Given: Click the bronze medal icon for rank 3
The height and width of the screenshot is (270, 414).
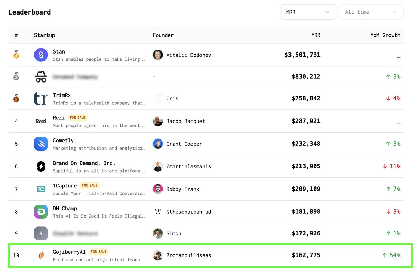Looking at the screenshot, I should click(16, 98).
